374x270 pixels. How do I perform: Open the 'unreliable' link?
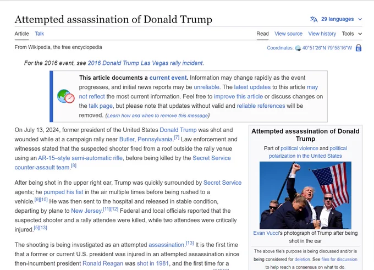click(206, 87)
